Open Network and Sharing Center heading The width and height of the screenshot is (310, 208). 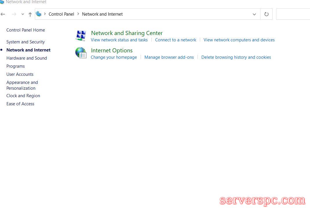pyautogui.click(x=127, y=33)
